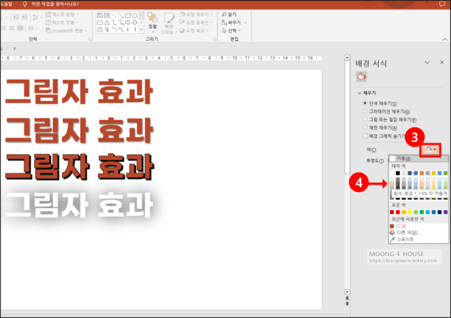Open 그리기 group dialog launcher
Image resolution: width=451 pixels, height=318 pixels.
215,39
